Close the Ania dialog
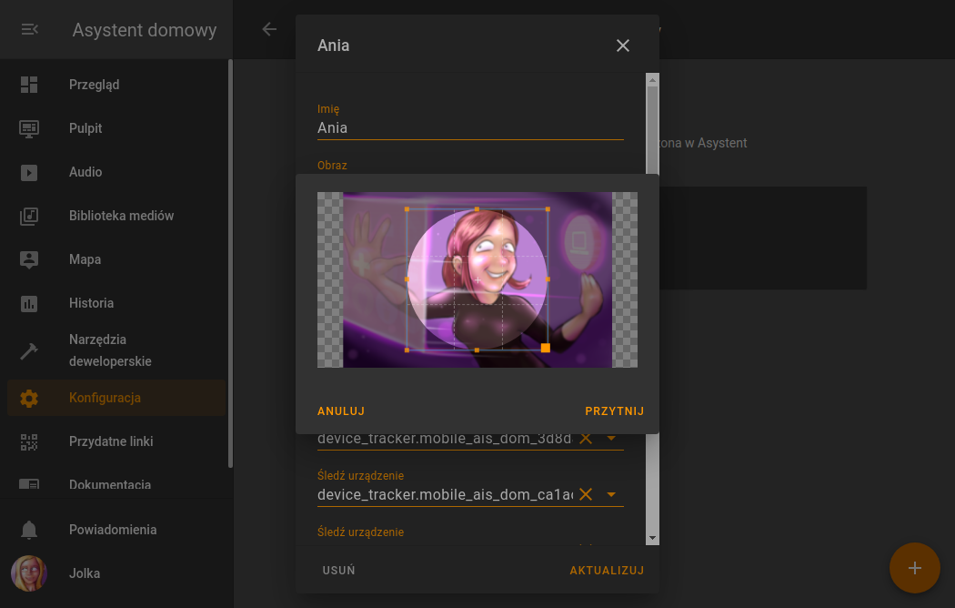The image size is (955, 608). click(x=622, y=46)
